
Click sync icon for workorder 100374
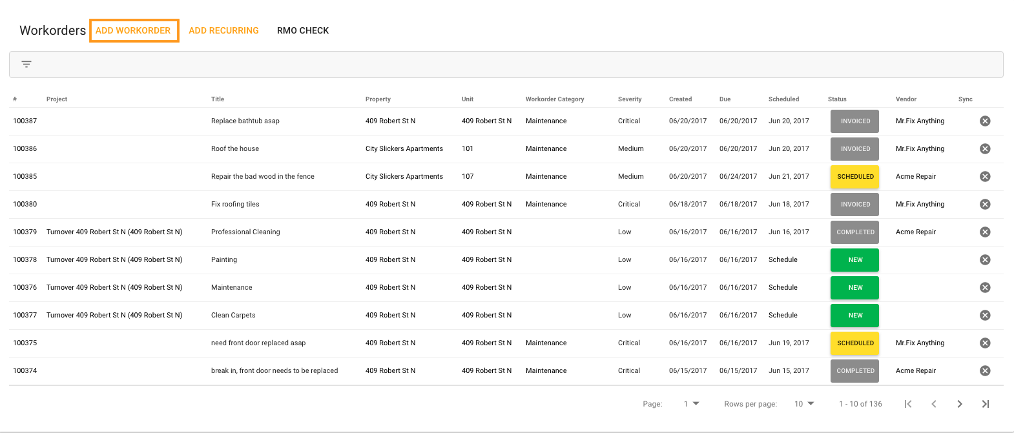coord(985,370)
